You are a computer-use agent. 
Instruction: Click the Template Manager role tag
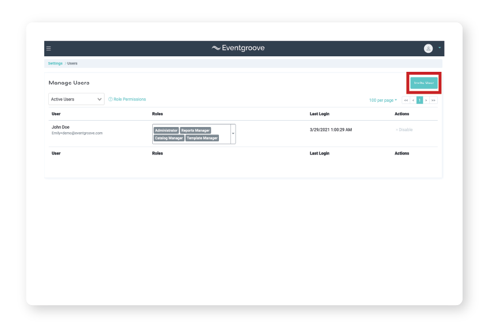(202, 138)
